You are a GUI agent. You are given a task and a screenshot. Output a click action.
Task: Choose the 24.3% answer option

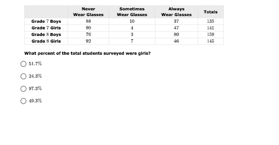[23, 76]
